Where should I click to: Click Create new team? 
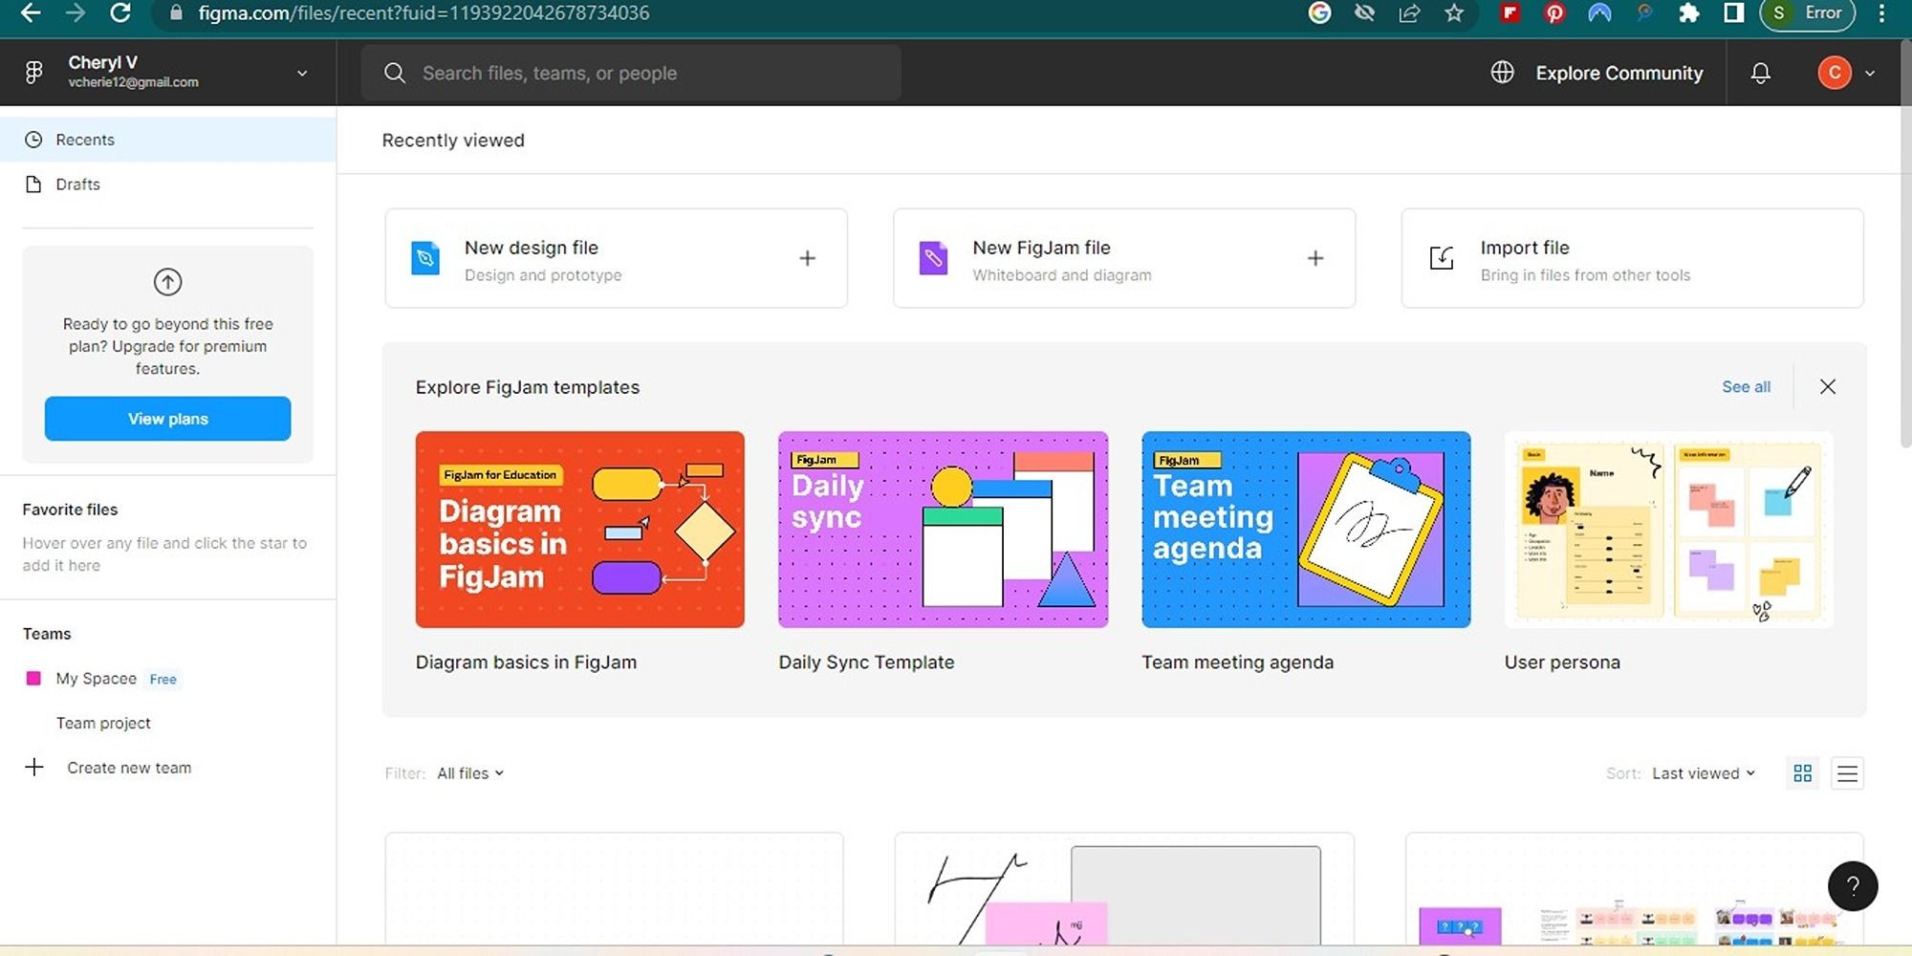point(129,768)
